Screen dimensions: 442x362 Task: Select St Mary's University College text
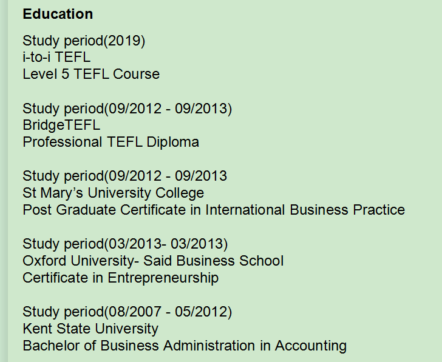pos(113,193)
